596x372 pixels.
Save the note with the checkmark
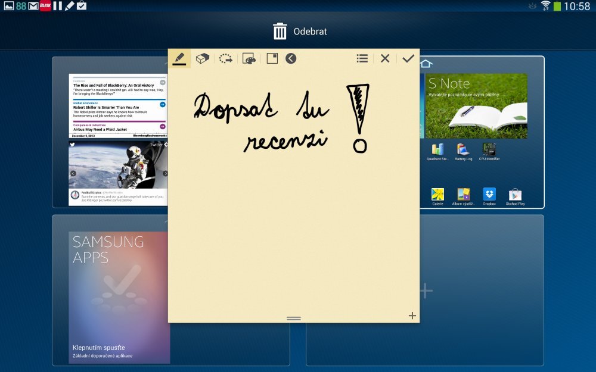408,58
